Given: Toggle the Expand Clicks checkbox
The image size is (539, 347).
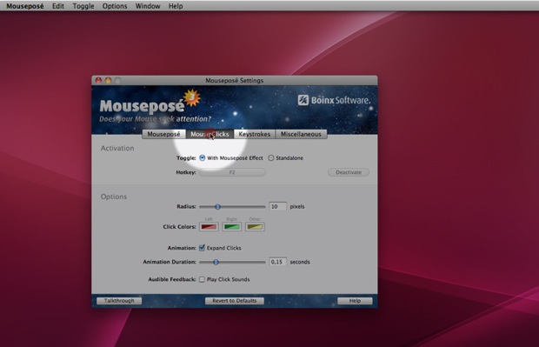Looking at the screenshot, I should (202, 248).
